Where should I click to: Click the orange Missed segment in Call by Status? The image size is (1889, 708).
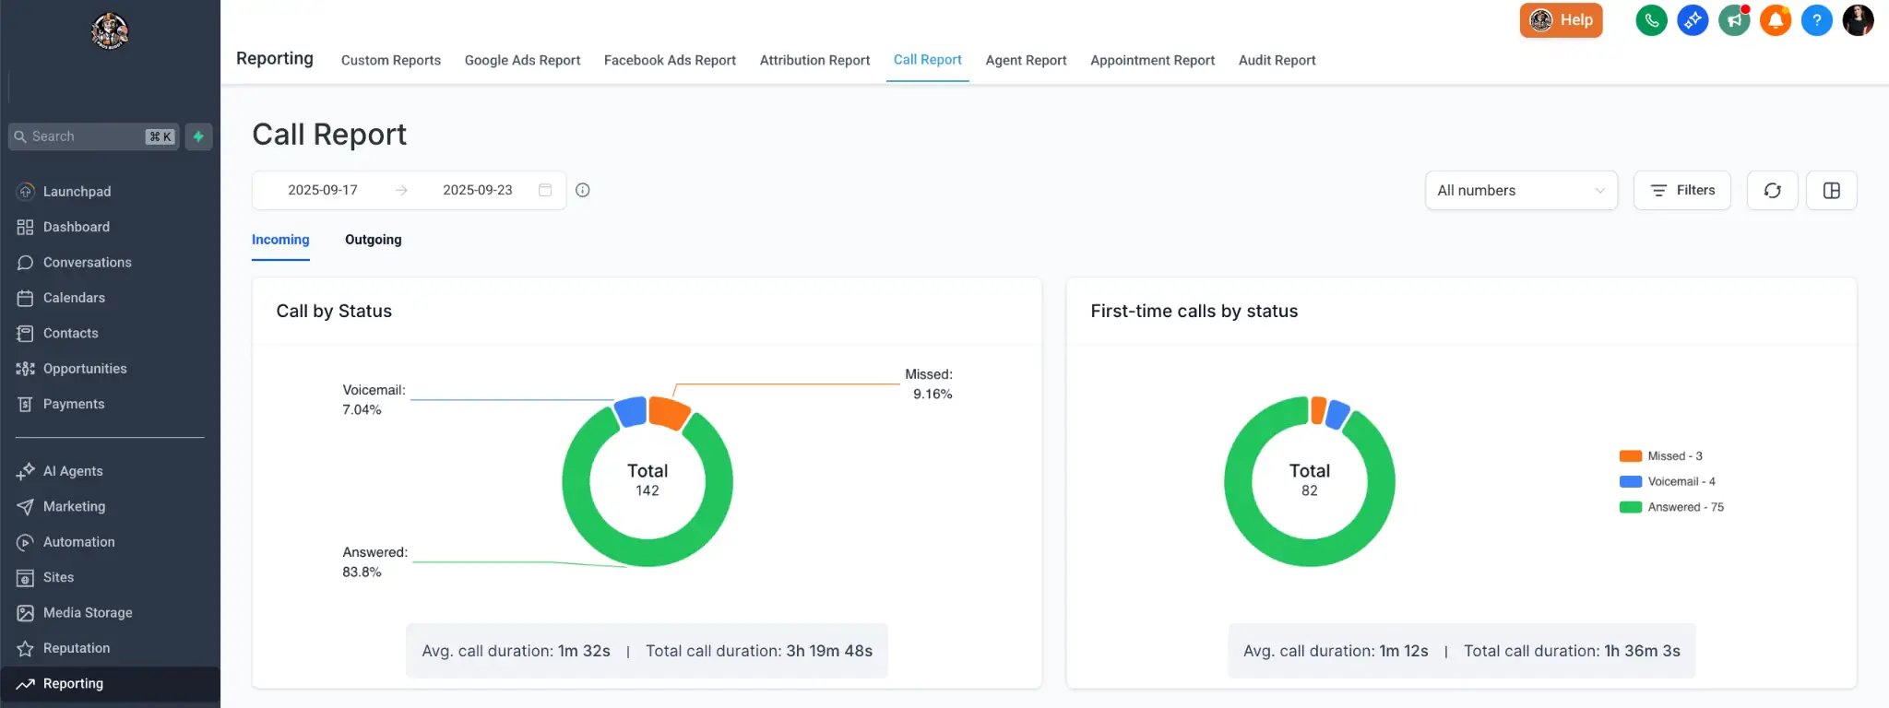coord(669,412)
